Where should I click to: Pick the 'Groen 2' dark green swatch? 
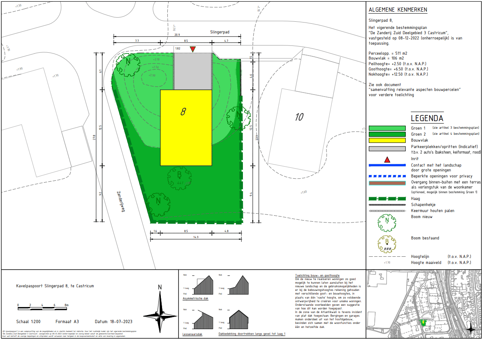click(387, 134)
